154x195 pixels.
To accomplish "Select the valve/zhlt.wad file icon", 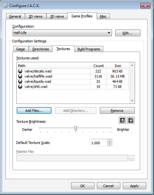I will (20, 86).
